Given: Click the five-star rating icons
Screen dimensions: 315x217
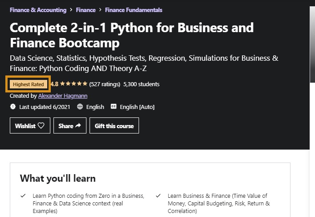Looking at the screenshot, I should pyautogui.click(x=74, y=84).
